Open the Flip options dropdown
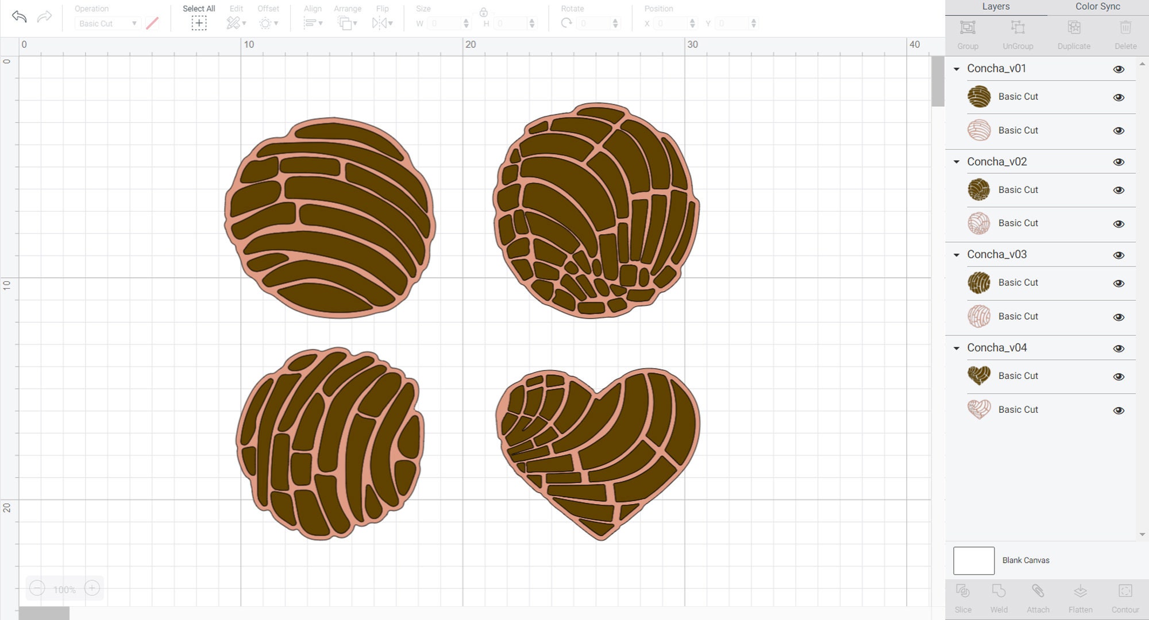The height and width of the screenshot is (620, 1149). point(390,23)
